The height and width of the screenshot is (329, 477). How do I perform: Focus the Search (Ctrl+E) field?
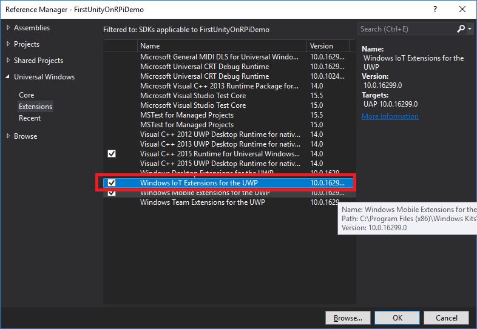click(x=407, y=29)
